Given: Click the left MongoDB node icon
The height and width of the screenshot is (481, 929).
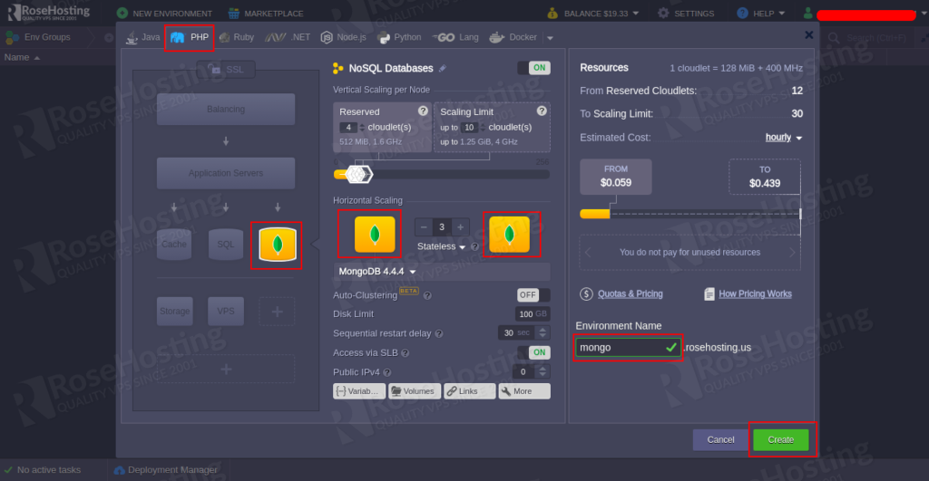Looking at the screenshot, I should [375, 235].
